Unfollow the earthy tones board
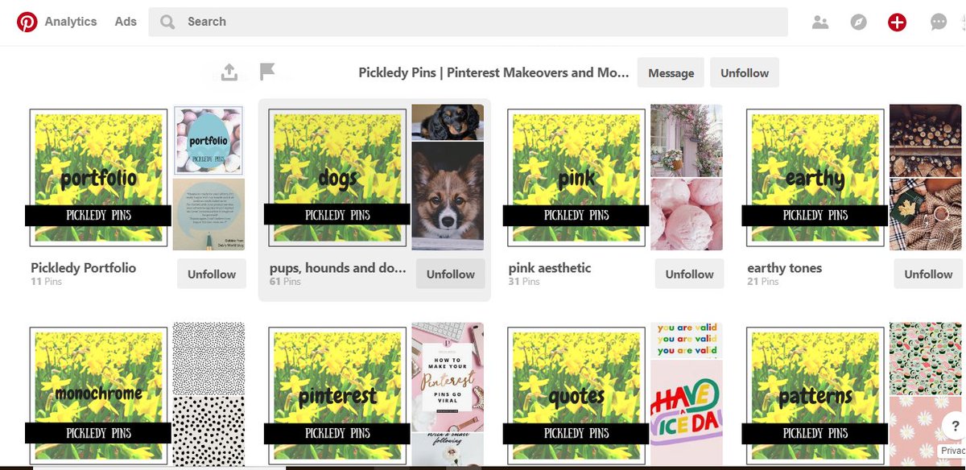This screenshot has height=470, width=966. 928,274
